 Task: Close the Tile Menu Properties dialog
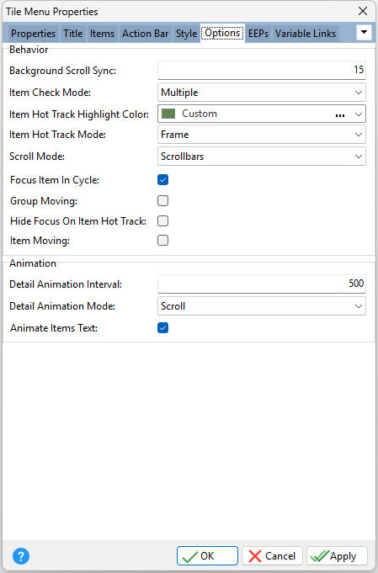point(363,11)
